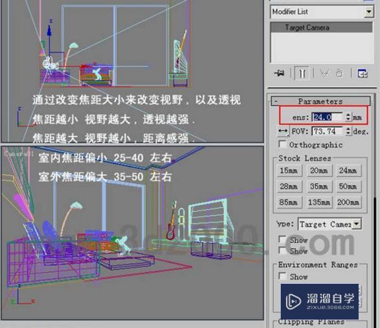Click the FOV value field
Viewport: 380px width, 328px height.
click(327, 131)
